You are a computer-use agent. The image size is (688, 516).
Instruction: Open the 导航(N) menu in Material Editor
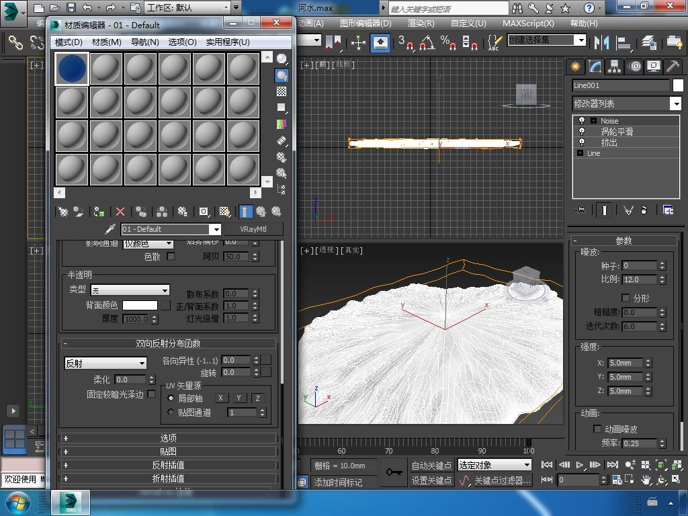[x=144, y=42]
